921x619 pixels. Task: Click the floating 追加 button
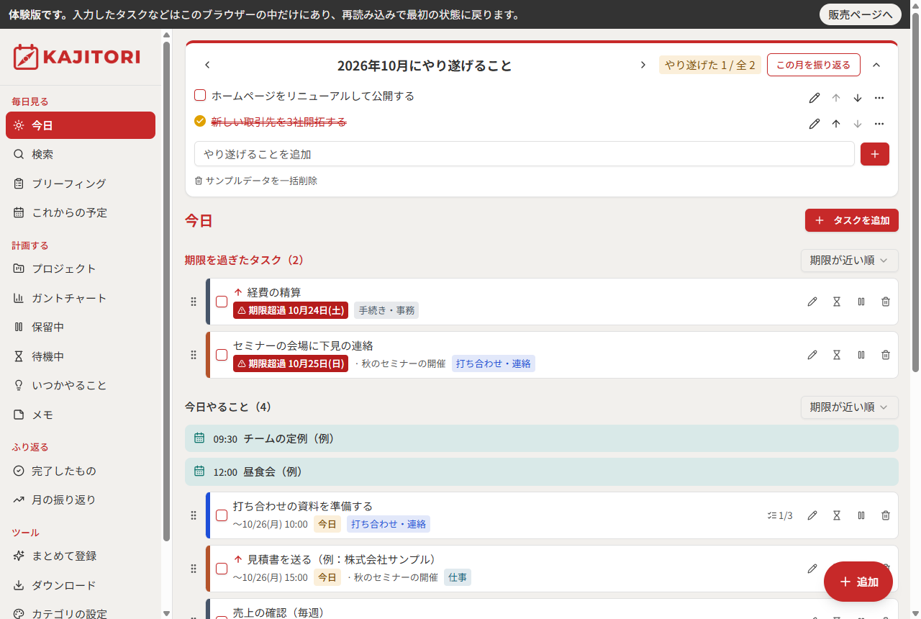(x=858, y=582)
